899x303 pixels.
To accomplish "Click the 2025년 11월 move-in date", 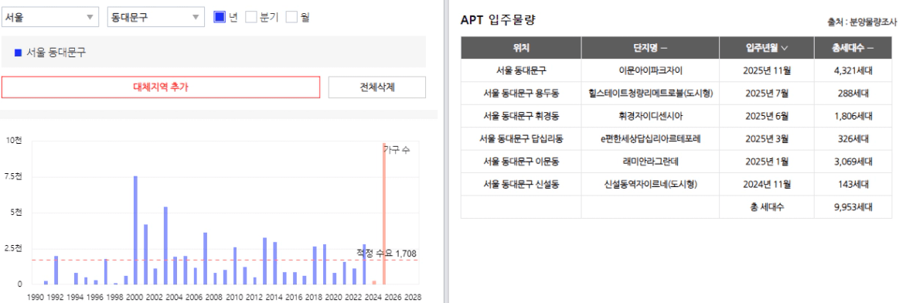I will pos(767,71).
